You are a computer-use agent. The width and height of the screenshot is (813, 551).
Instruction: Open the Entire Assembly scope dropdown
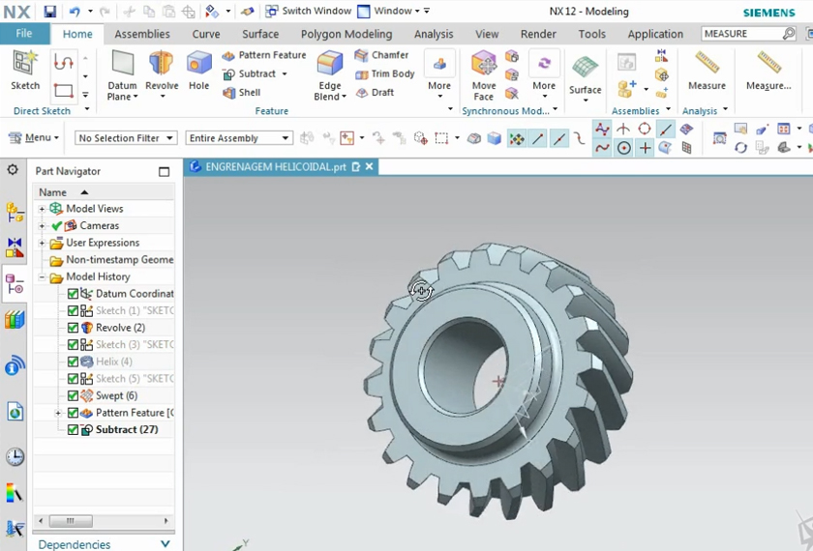coord(237,138)
